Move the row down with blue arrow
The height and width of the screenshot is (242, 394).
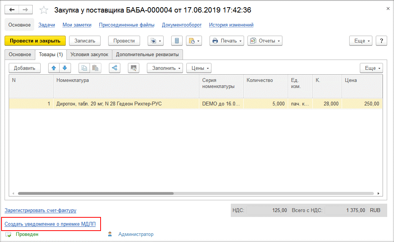(x=65, y=68)
